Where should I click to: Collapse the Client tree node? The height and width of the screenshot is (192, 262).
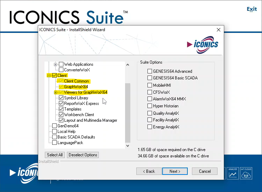click(x=49, y=76)
